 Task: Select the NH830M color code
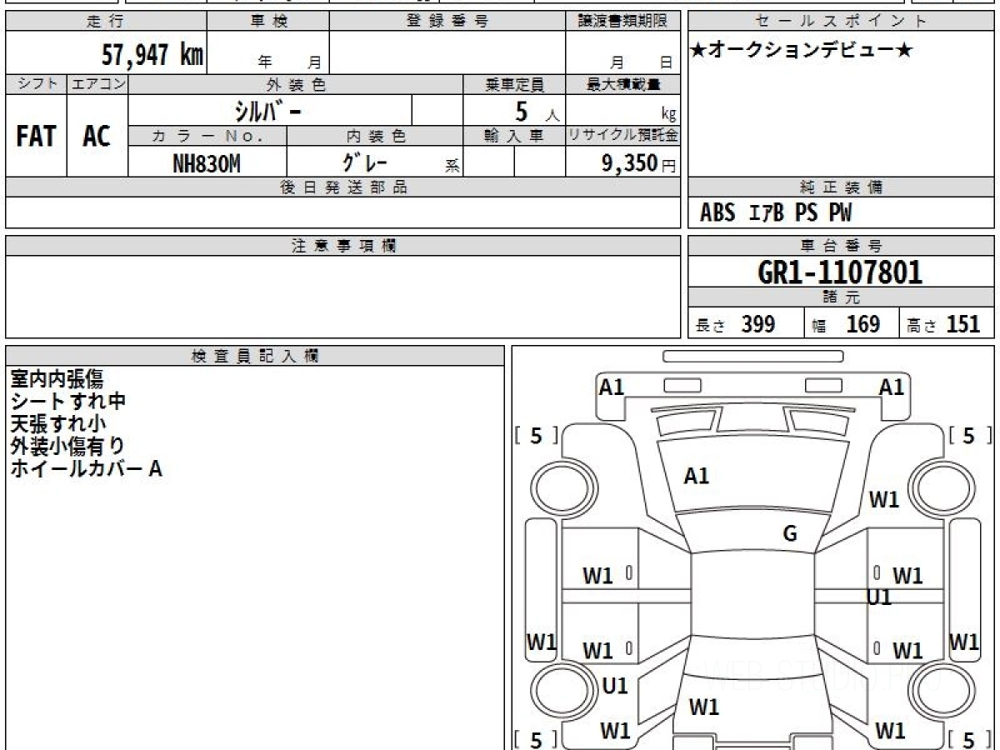click(207, 163)
